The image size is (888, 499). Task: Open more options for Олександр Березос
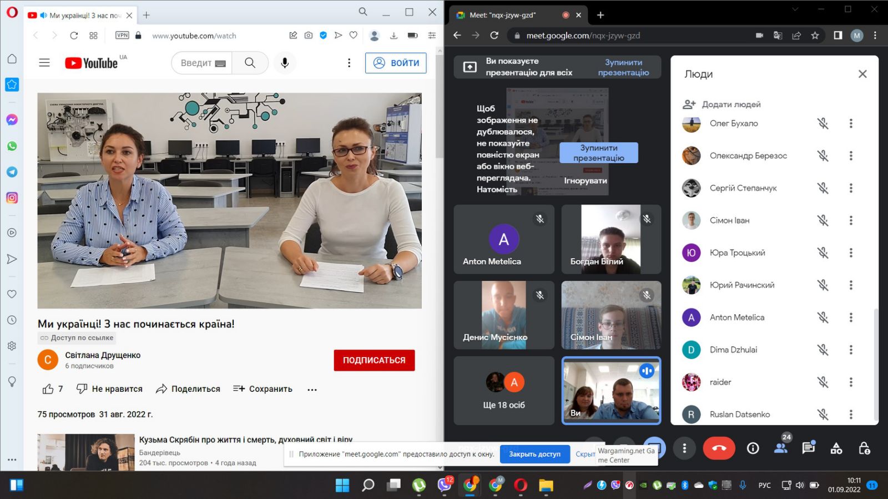pyautogui.click(x=851, y=155)
